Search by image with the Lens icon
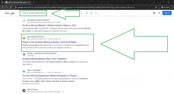The image size is (174, 94). (91, 13)
